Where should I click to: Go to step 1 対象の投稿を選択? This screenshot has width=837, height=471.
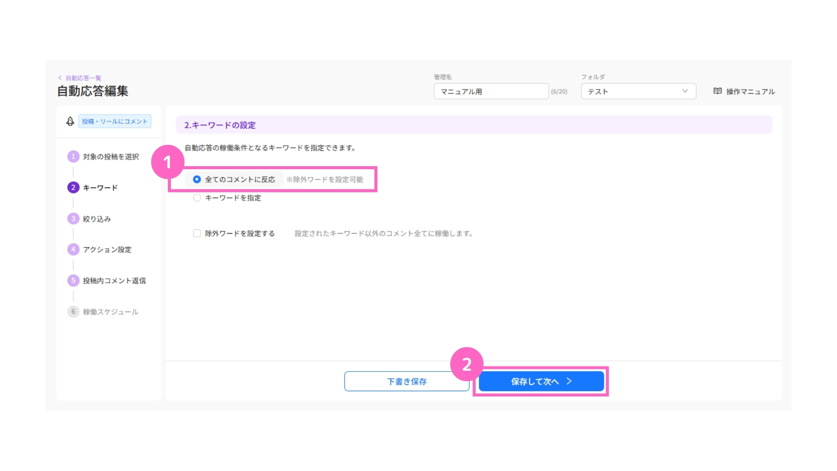pyautogui.click(x=103, y=157)
